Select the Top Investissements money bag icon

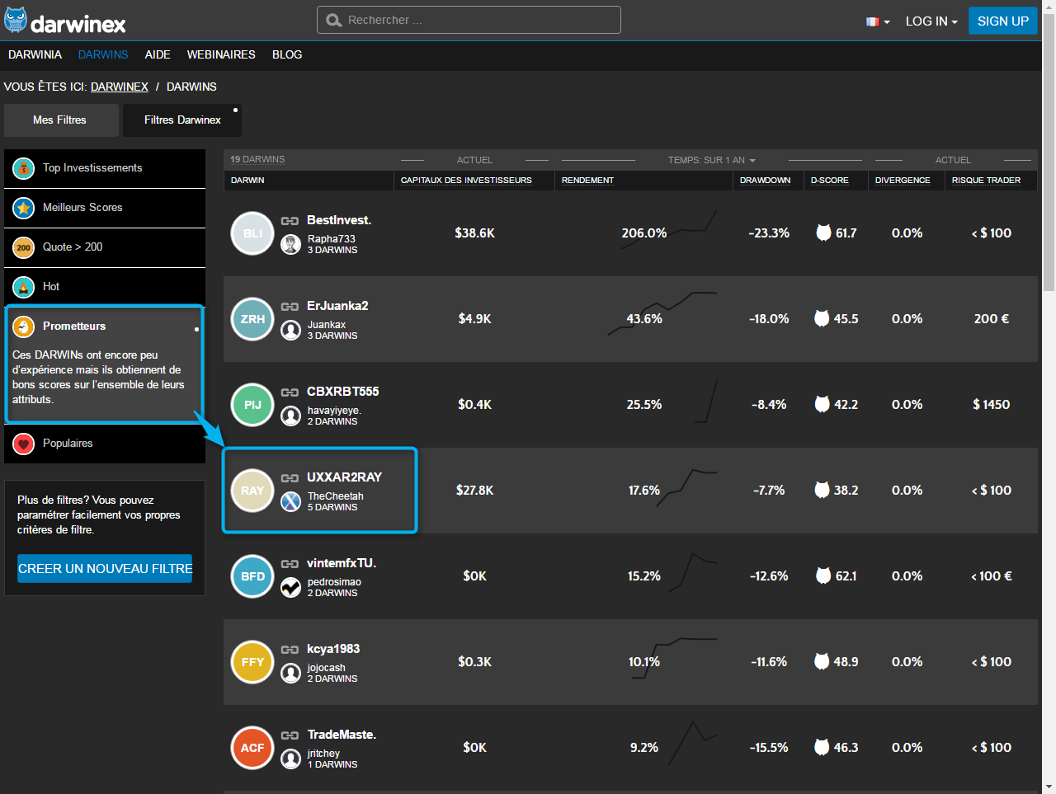(24, 168)
